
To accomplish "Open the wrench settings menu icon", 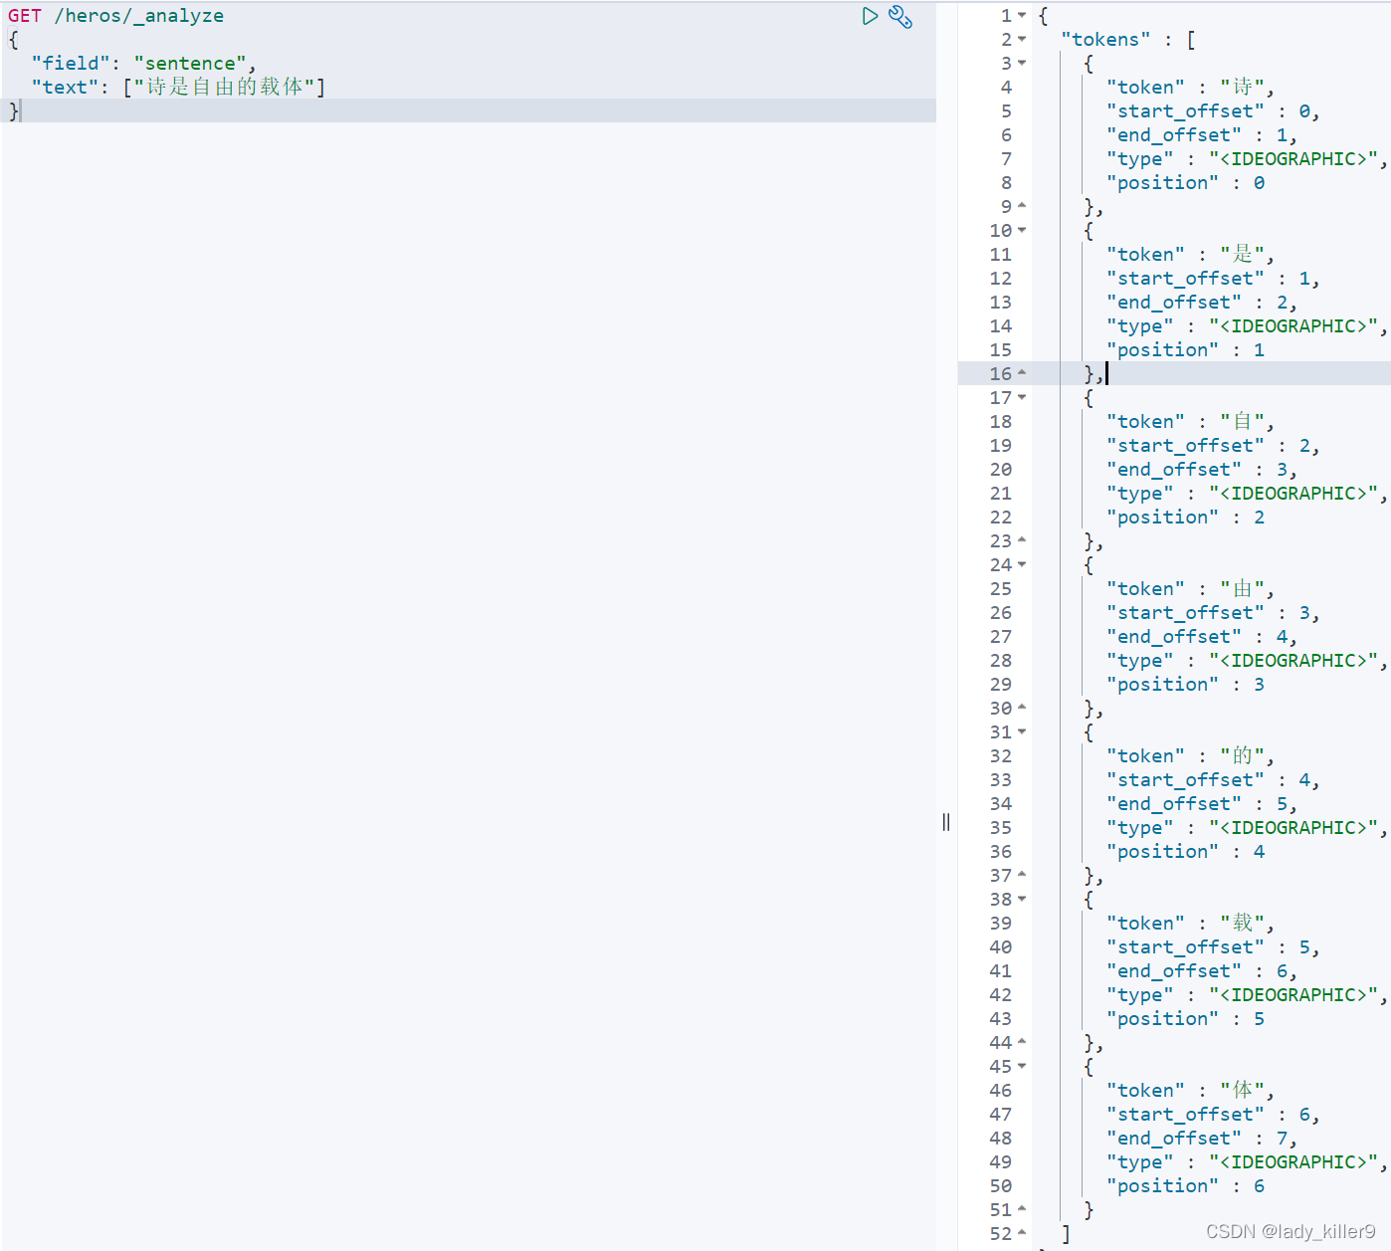I will pos(900,16).
